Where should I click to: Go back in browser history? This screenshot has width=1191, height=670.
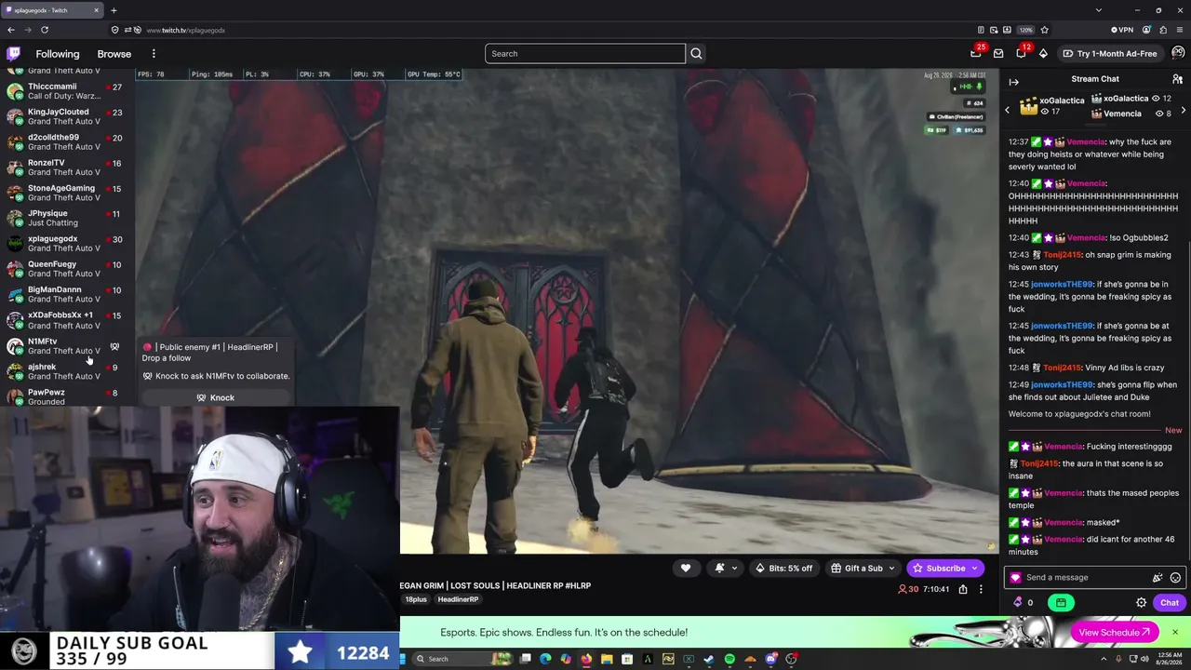pyautogui.click(x=11, y=30)
